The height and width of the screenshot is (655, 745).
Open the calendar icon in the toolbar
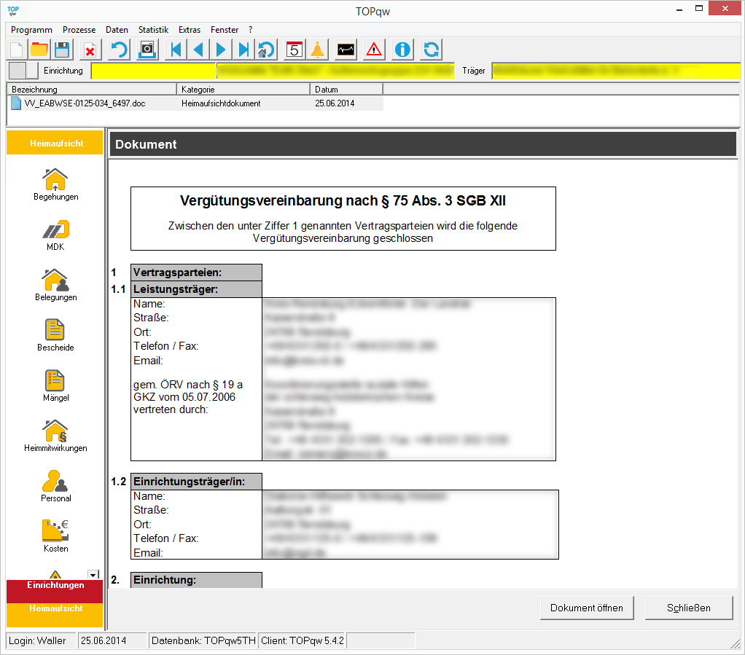[295, 50]
